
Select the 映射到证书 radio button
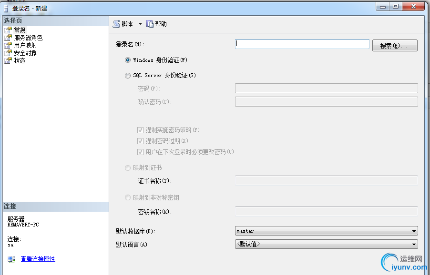[x=127, y=168]
